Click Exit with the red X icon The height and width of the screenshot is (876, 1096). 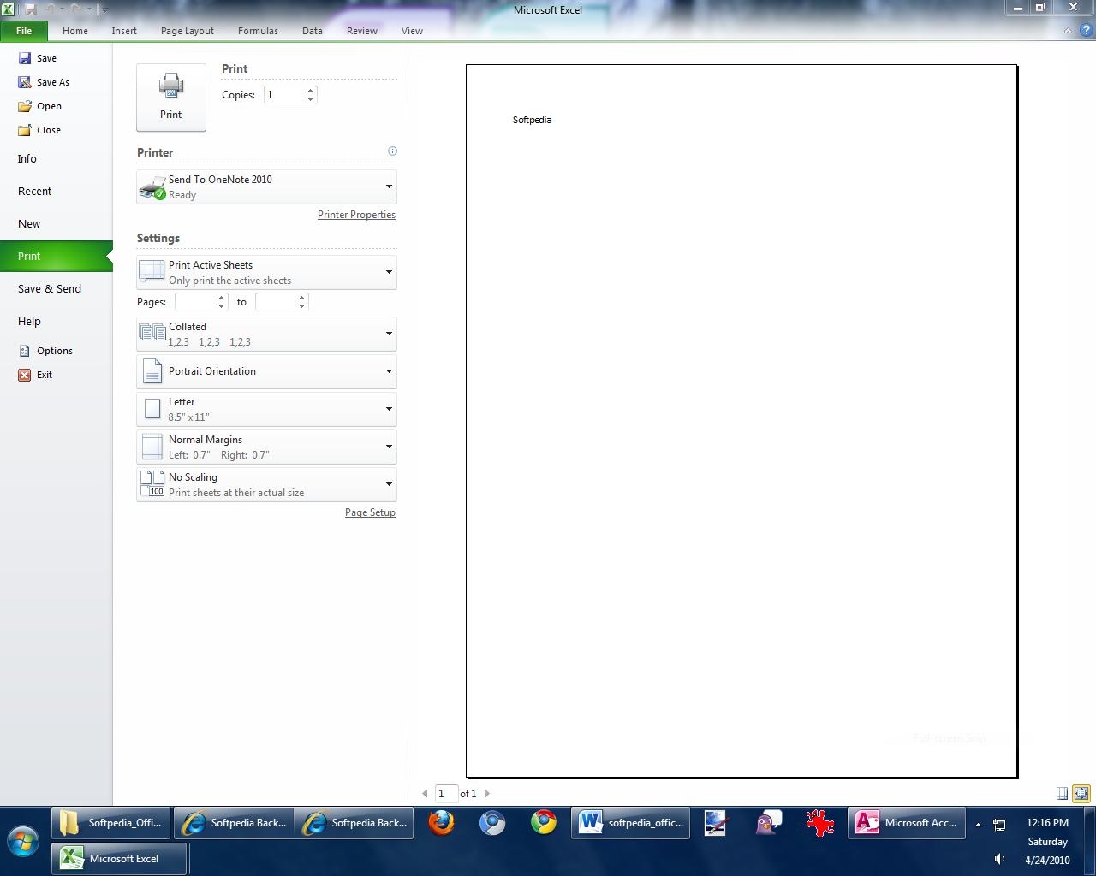pos(44,375)
